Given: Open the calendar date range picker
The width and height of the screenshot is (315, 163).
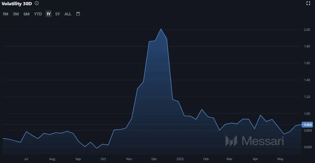Looking at the screenshot, I should tap(78, 14).
